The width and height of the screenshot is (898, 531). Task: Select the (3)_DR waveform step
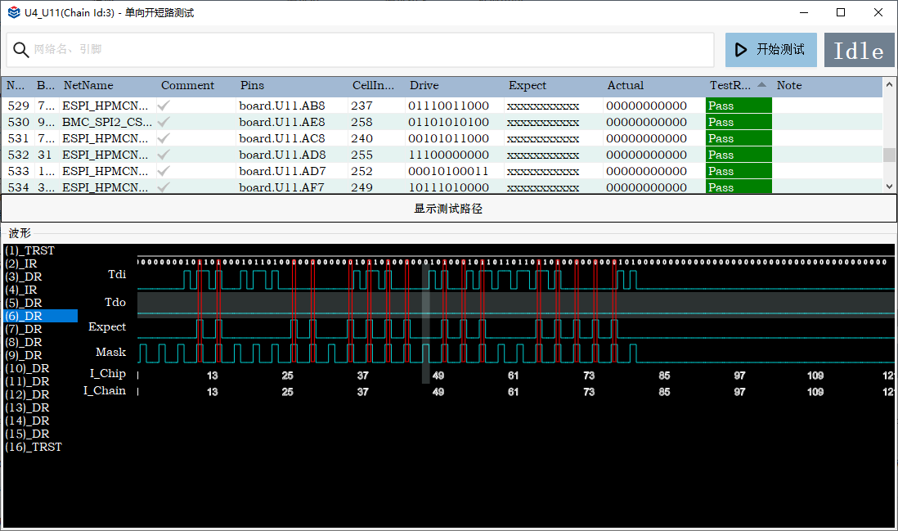pos(24,277)
